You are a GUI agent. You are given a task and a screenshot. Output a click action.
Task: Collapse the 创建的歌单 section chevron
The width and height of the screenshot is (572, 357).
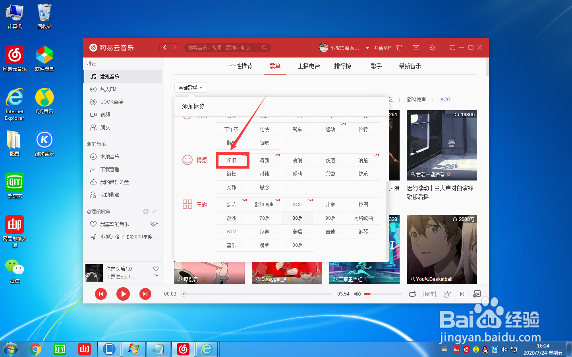point(154,211)
